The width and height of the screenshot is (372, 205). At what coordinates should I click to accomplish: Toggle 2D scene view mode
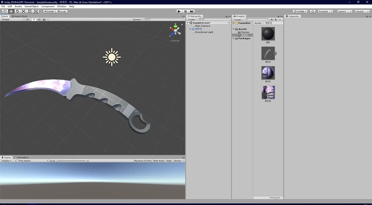point(27,19)
